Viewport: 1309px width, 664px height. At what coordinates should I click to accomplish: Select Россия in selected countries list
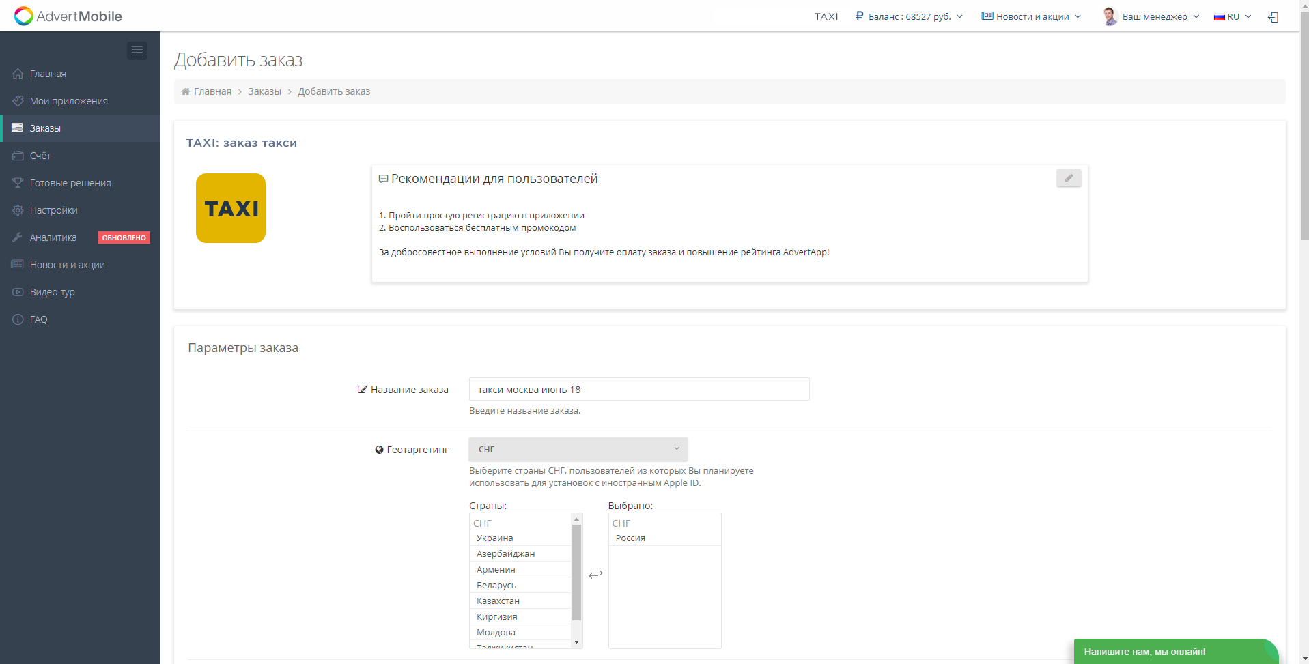pos(664,538)
